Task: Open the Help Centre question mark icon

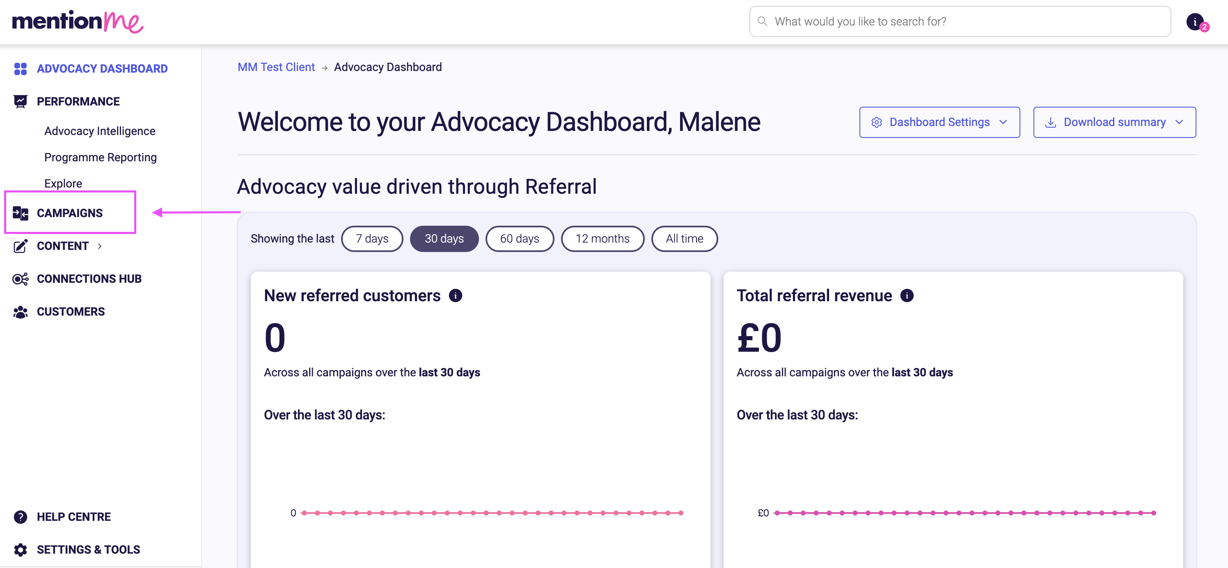Action: [21, 517]
